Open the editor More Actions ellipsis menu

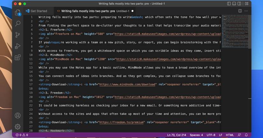(246, 11)
